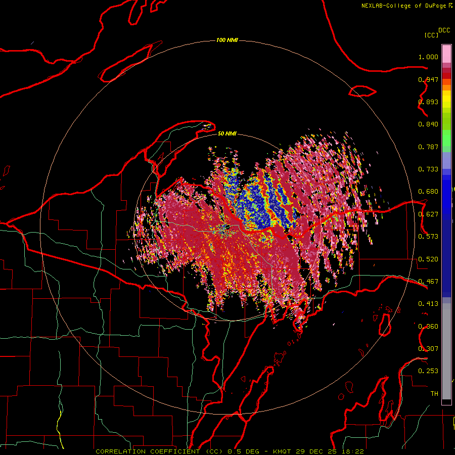Screen dimensions: 455x455
Task: Click the 0.413 scale value
Action: tap(428, 304)
